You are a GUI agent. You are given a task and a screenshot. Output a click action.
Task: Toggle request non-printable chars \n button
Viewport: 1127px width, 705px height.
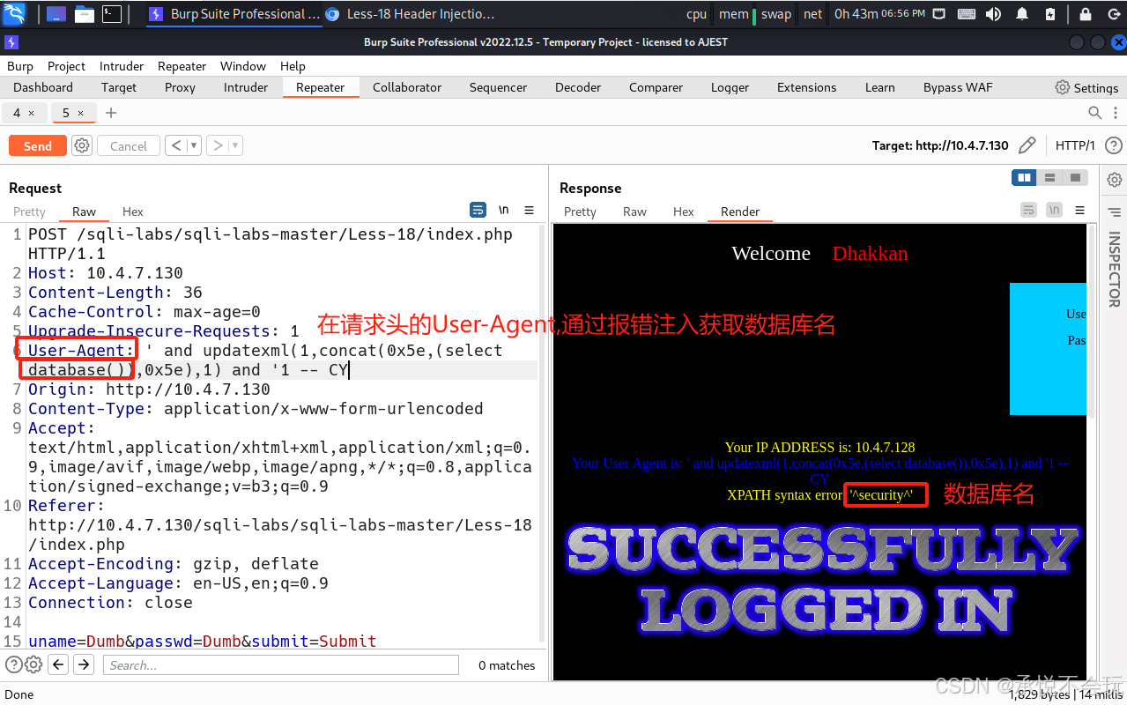504,210
